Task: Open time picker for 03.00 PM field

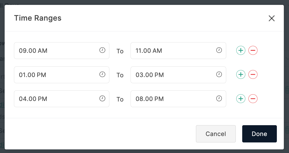Action: (x=219, y=74)
